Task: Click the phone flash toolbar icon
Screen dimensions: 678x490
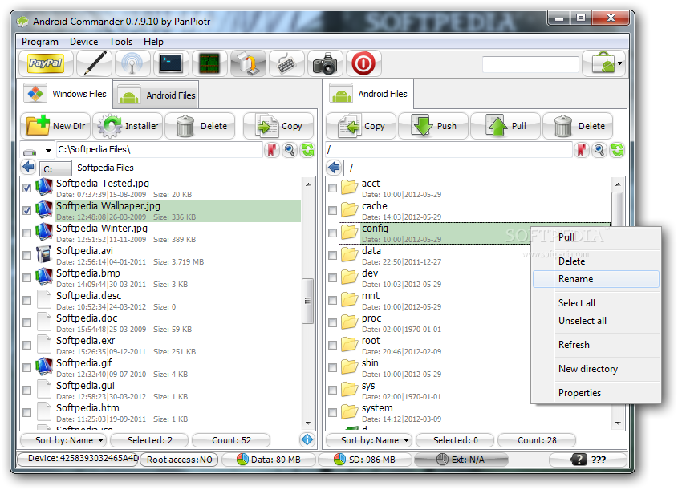Action: pos(248,63)
